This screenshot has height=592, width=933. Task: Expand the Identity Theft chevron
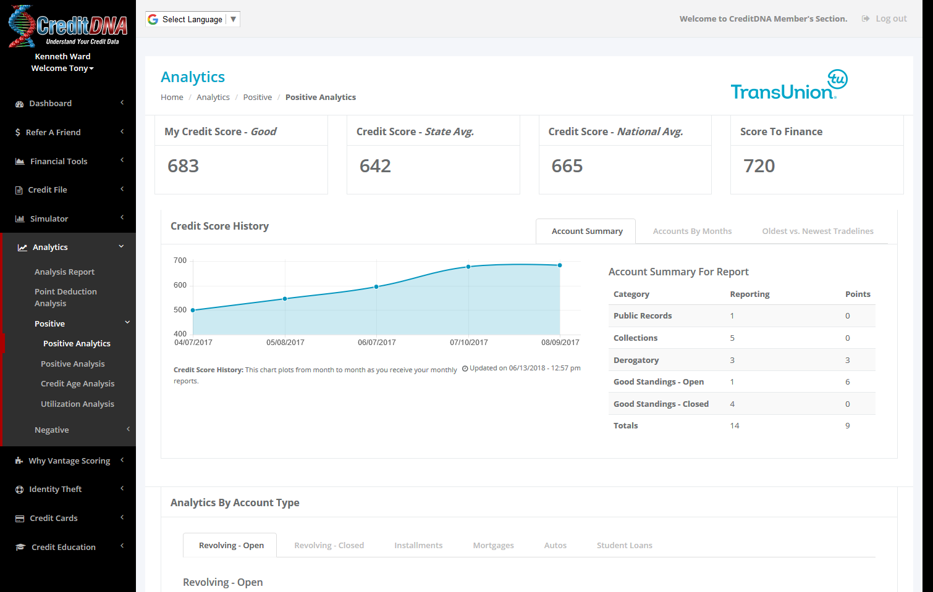pyautogui.click(x=122, y=488)
